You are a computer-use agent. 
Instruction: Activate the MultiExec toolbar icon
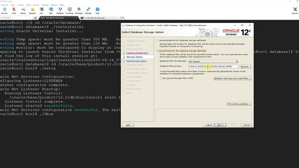tap(60, 11)
